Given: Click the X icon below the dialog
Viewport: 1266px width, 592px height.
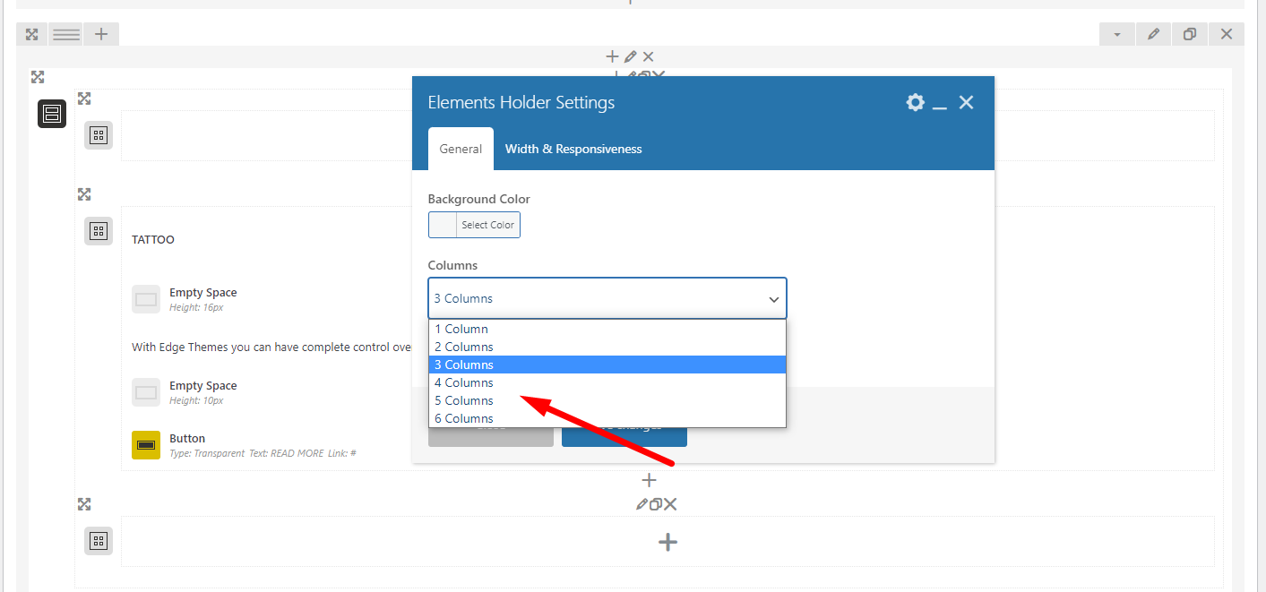Looking at the screenshot, I should click(x=670, y=504).
